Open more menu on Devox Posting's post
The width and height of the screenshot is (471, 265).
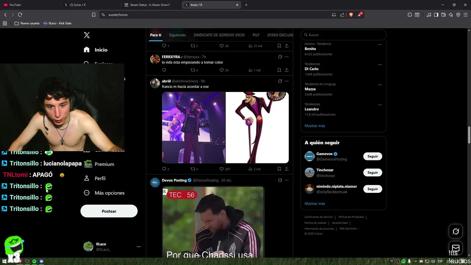click(287, 180)
